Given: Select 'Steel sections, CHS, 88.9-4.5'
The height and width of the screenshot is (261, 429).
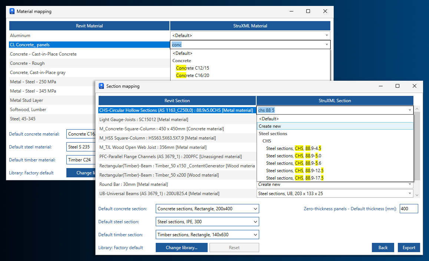Looking at the screenshot, I should click(x=294, y=148).
